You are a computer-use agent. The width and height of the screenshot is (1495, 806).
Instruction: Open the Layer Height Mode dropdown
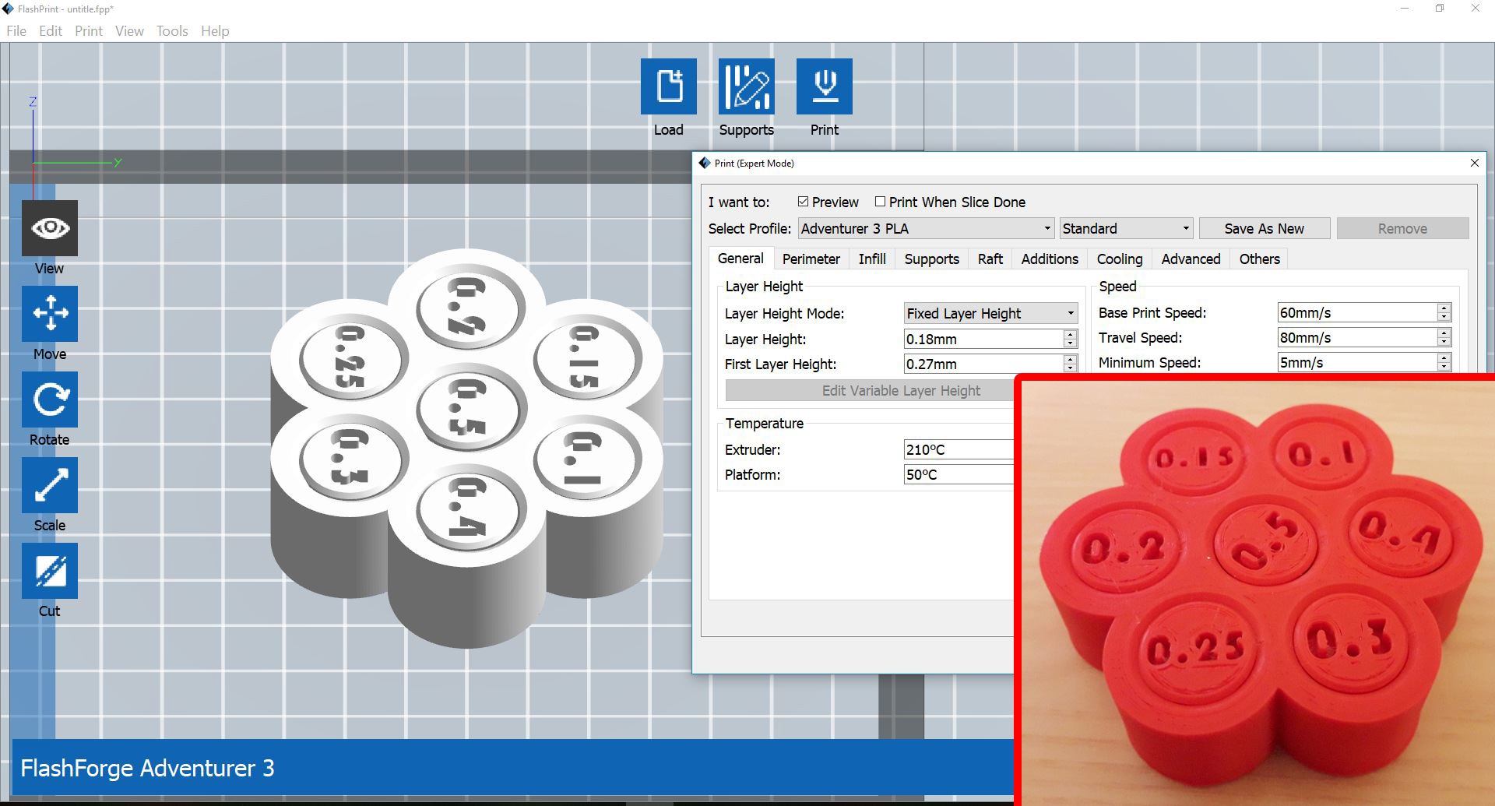click(1070, 313)
